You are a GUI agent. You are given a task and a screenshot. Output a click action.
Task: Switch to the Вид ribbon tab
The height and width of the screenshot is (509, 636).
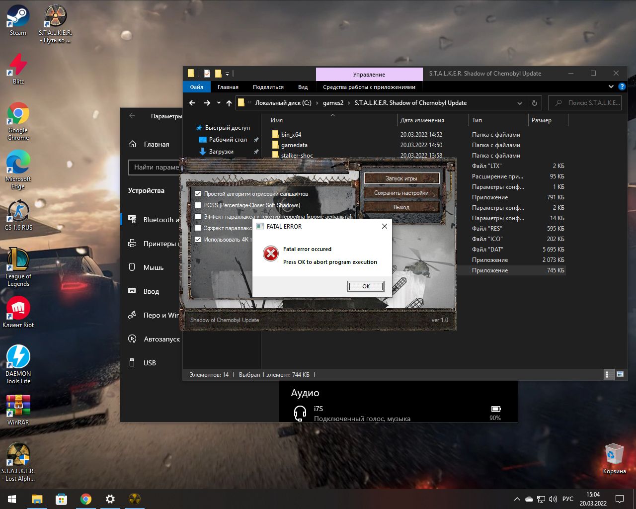(x=303, y=87)
